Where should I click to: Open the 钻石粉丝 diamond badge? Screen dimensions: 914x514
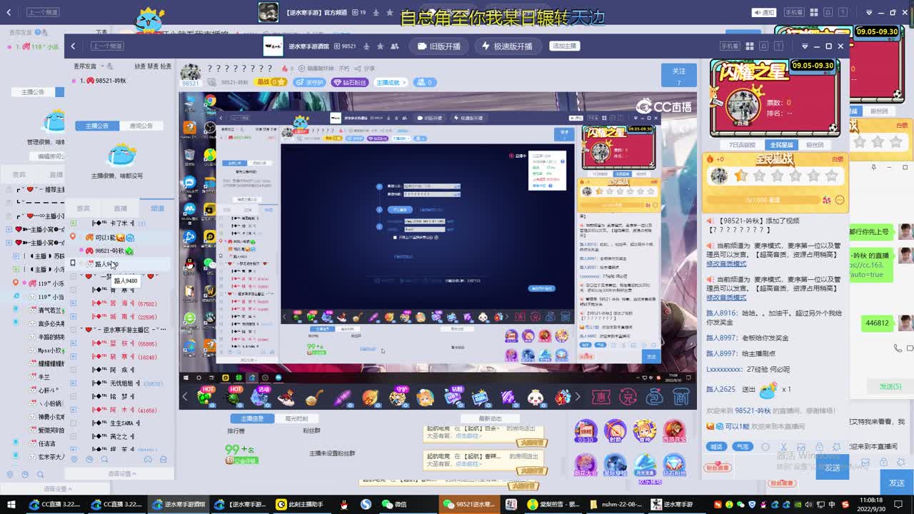coord(350,82)
